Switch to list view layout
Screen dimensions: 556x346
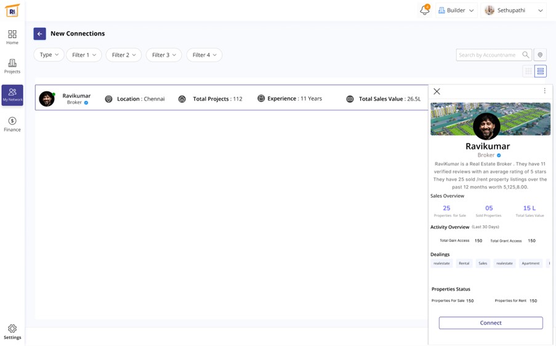(540, 71)
